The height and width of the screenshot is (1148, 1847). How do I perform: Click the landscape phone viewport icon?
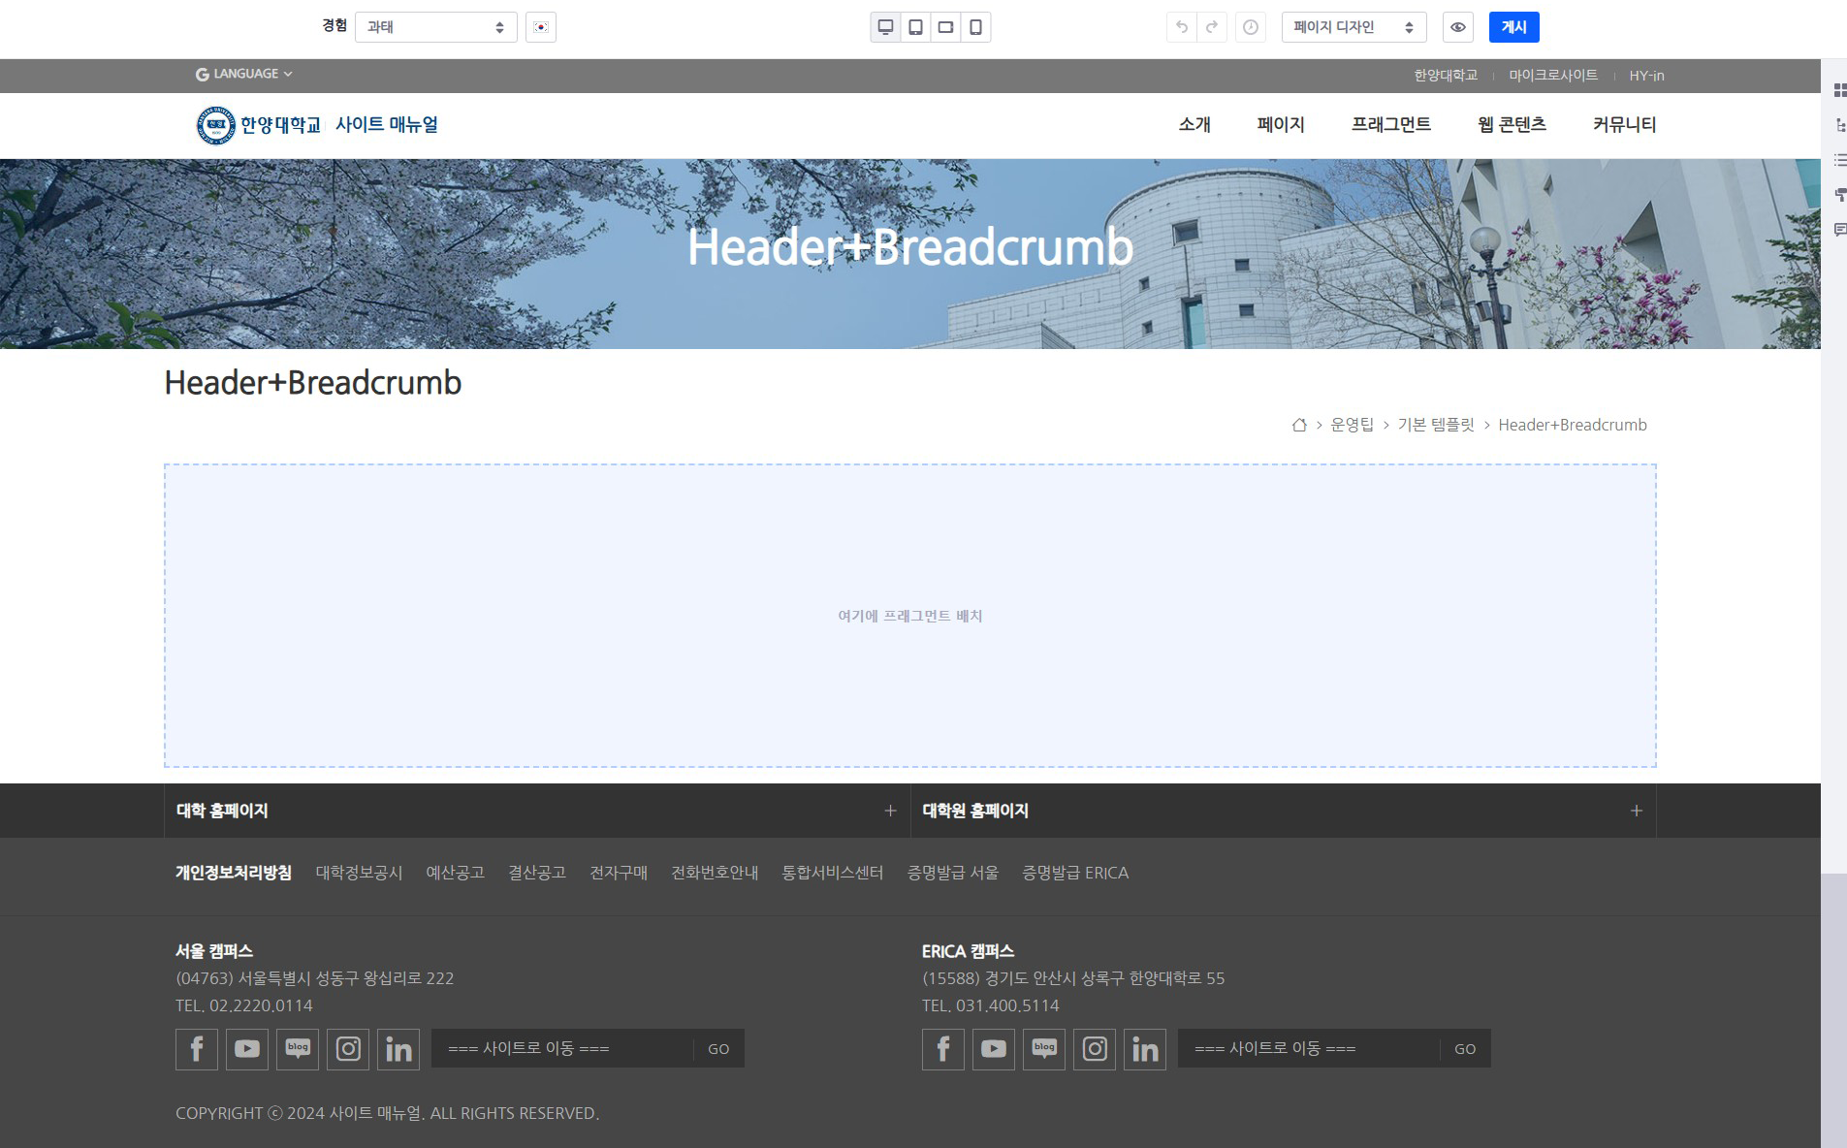[945, 27]
